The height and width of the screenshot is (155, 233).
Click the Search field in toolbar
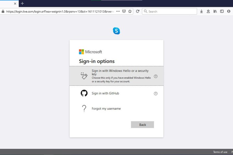tap(169, 11)
